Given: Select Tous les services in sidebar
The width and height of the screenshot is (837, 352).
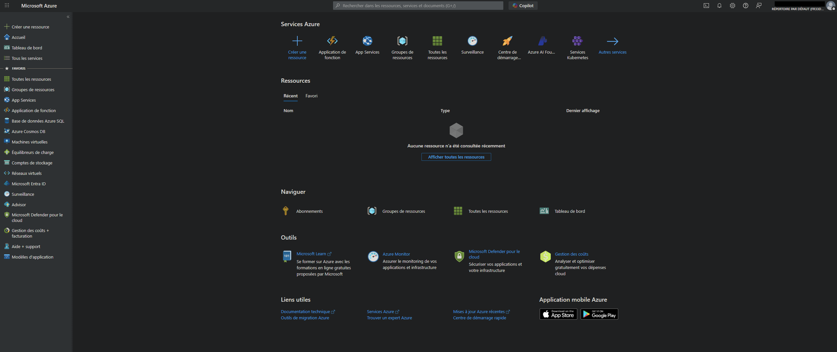Looking at the screenshot, I should 27,58.
